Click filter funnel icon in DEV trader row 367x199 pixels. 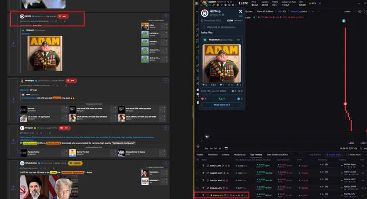pos(203,195)
